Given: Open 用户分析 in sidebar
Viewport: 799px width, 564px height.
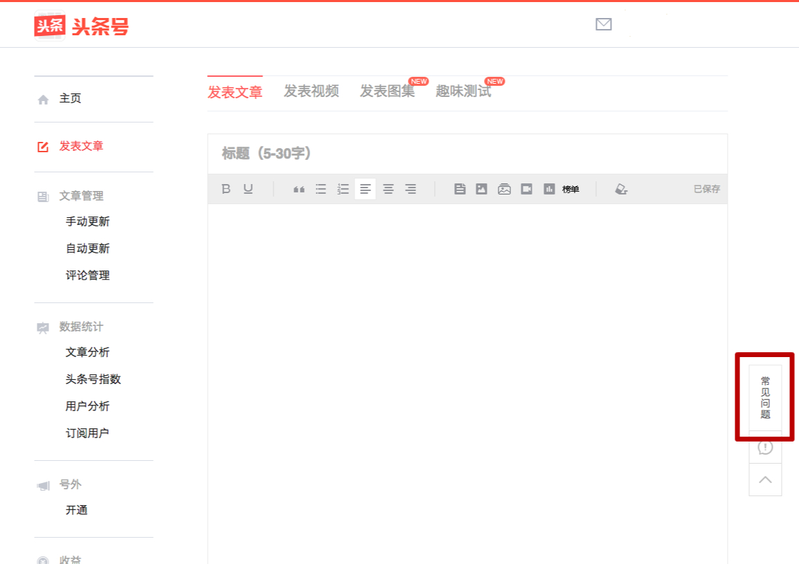Looking at the screenshot, I should pyautogui.click(x=88, y=406).
